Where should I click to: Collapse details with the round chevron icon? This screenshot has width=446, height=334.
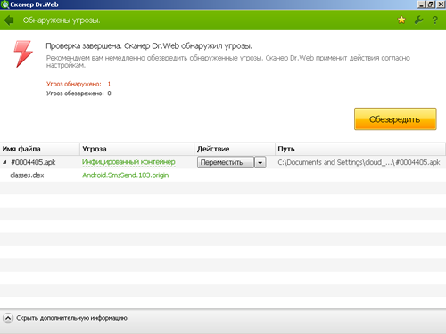(x=8, y=318)
